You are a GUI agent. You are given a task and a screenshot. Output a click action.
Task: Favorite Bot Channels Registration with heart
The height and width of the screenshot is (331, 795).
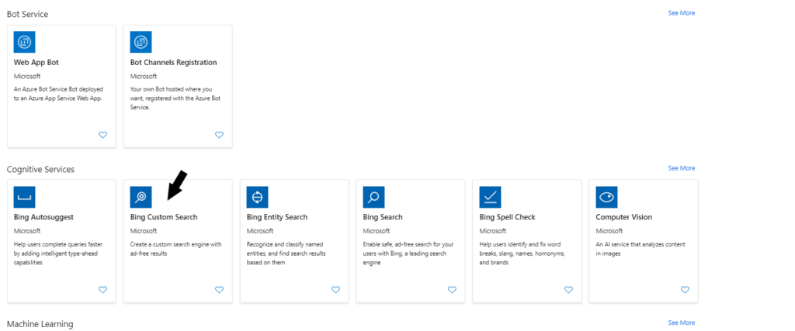point(219,135)
